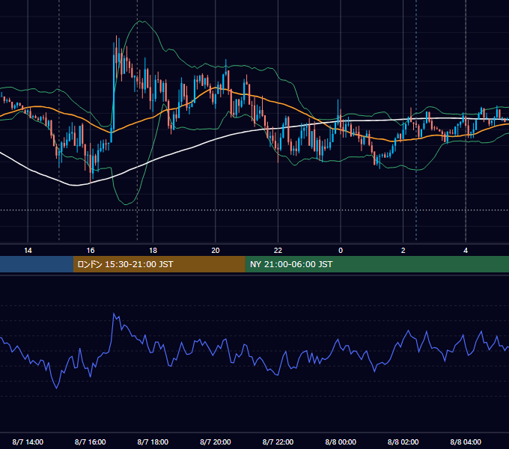Click the 8/7 20:00 date label

pyautogui.click(x=216, y=442)
